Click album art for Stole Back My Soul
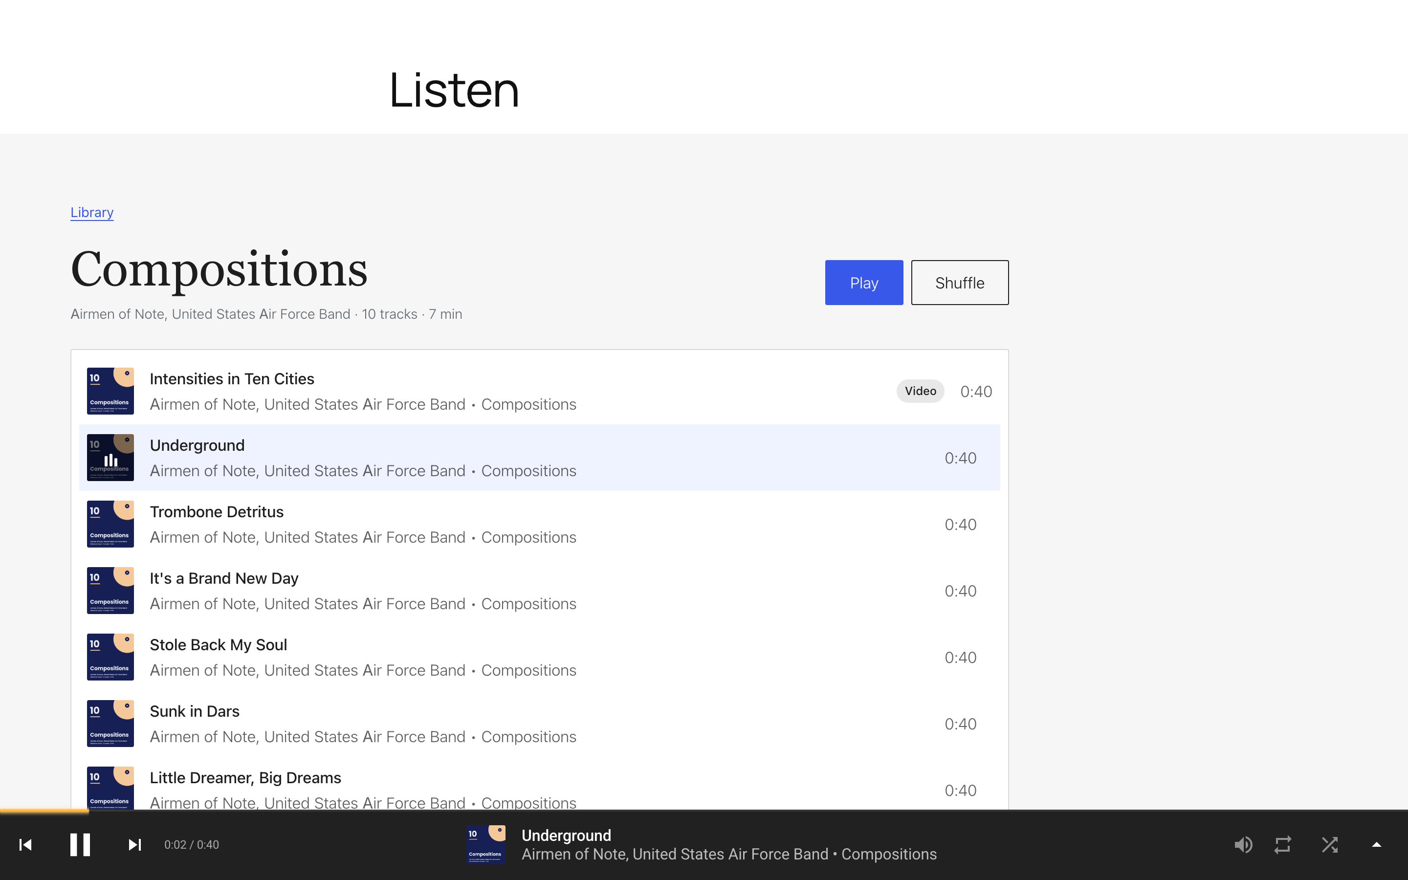 tap(110, 657)
